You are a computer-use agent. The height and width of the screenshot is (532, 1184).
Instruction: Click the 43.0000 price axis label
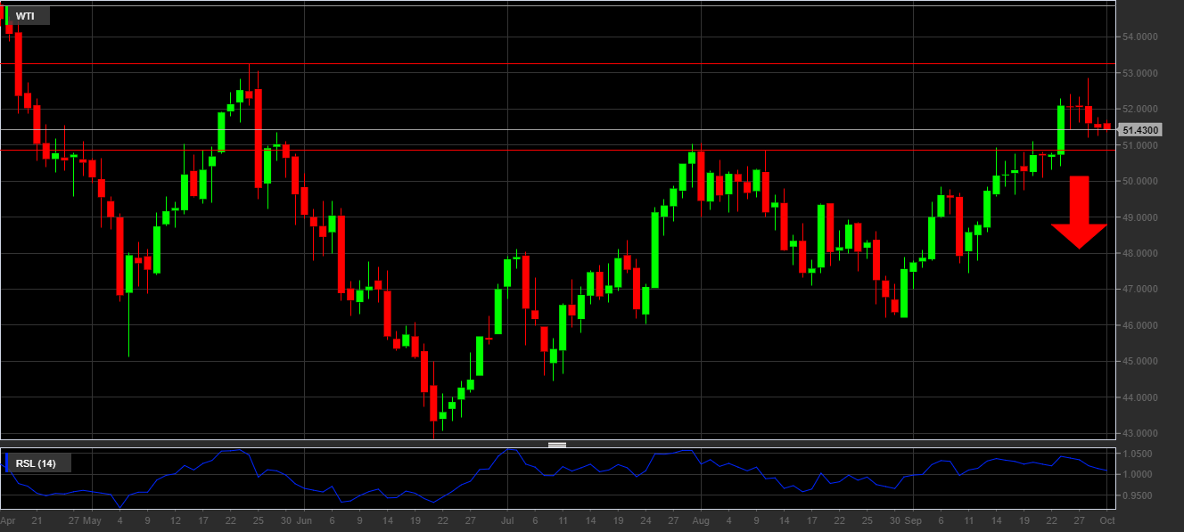coord(1141,434)
